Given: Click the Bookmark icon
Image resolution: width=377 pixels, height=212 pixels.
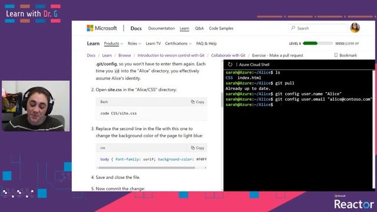Looking at the screenshot, I should point(336,55).
